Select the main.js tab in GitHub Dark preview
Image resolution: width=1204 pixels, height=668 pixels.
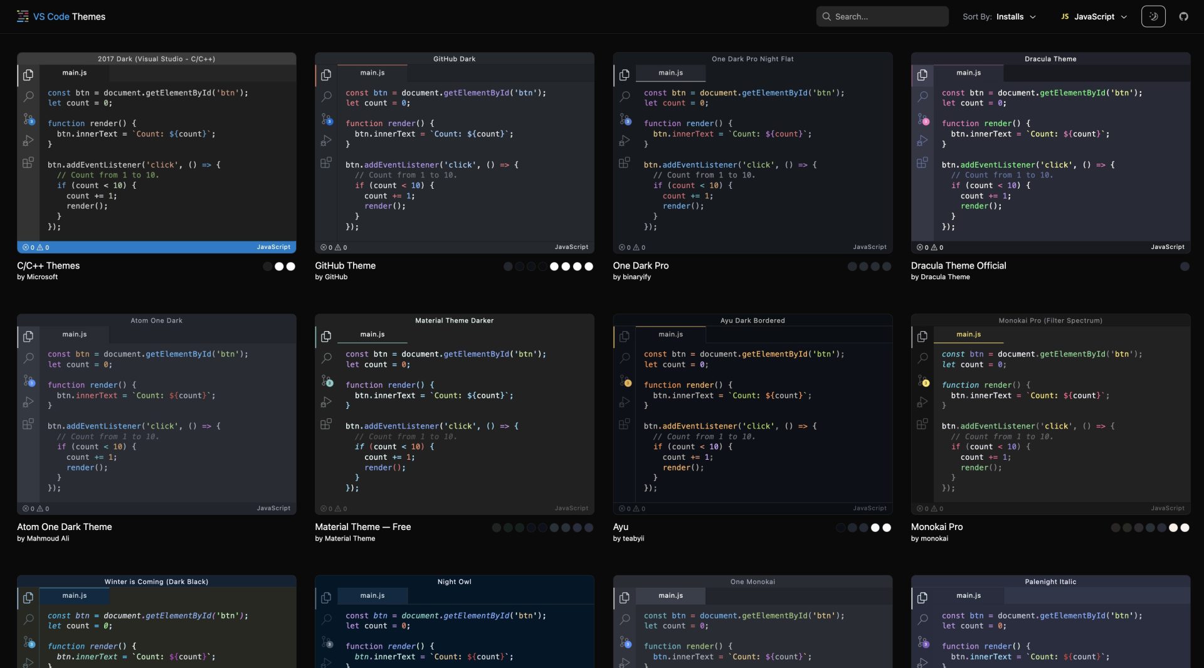(x=372, y=73)
